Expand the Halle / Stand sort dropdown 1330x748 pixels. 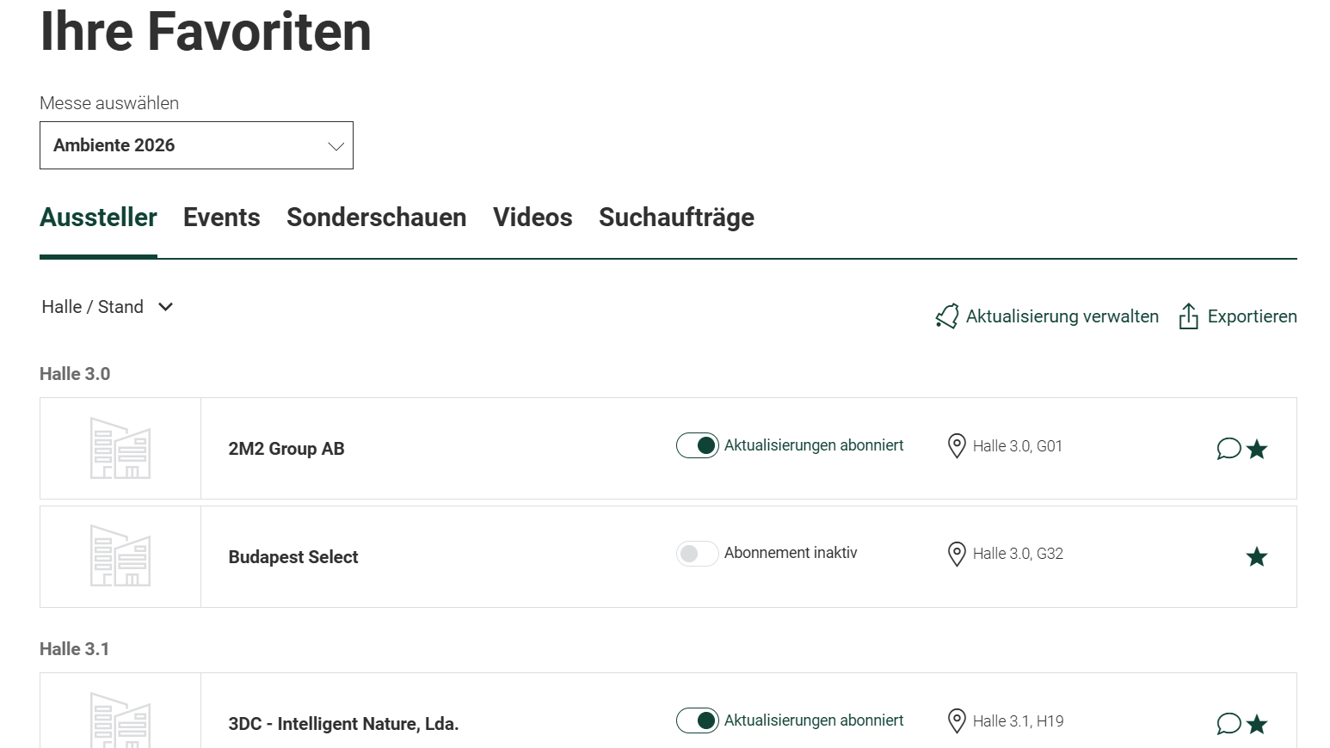pos(108,307)
